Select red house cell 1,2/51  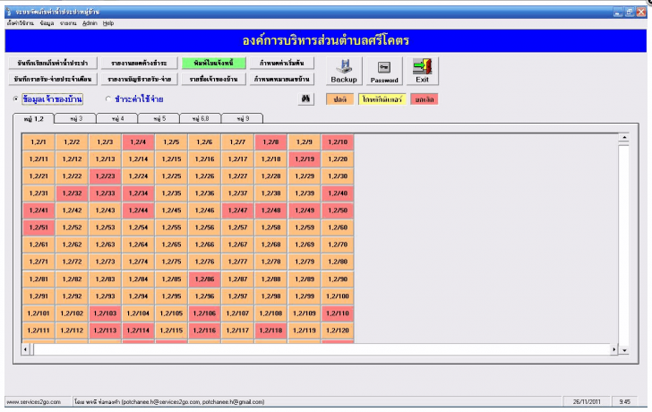pyautogui.click(x=39, y=227)
